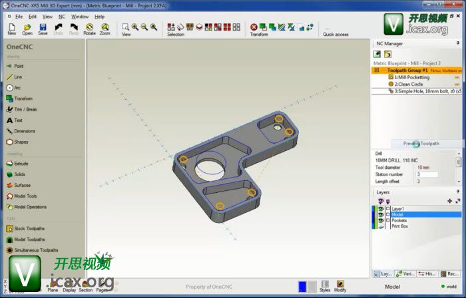The image size is (466, 298).
Task: Open a file with the Open icon
Action: (27, 29)
